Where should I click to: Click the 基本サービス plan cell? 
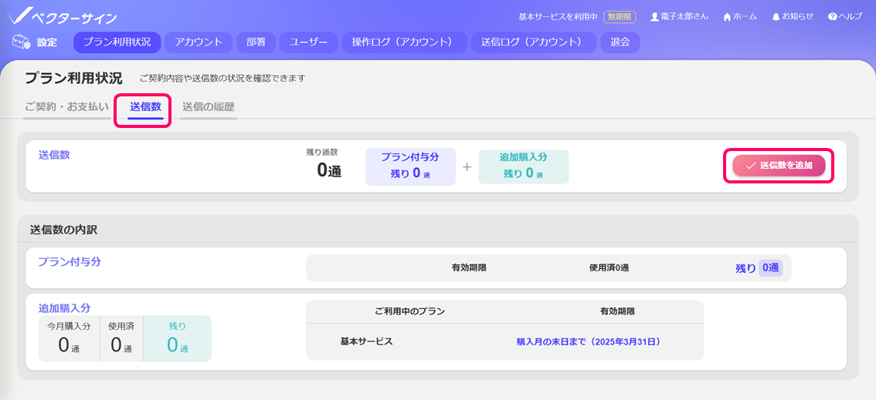tap(366, 341)
